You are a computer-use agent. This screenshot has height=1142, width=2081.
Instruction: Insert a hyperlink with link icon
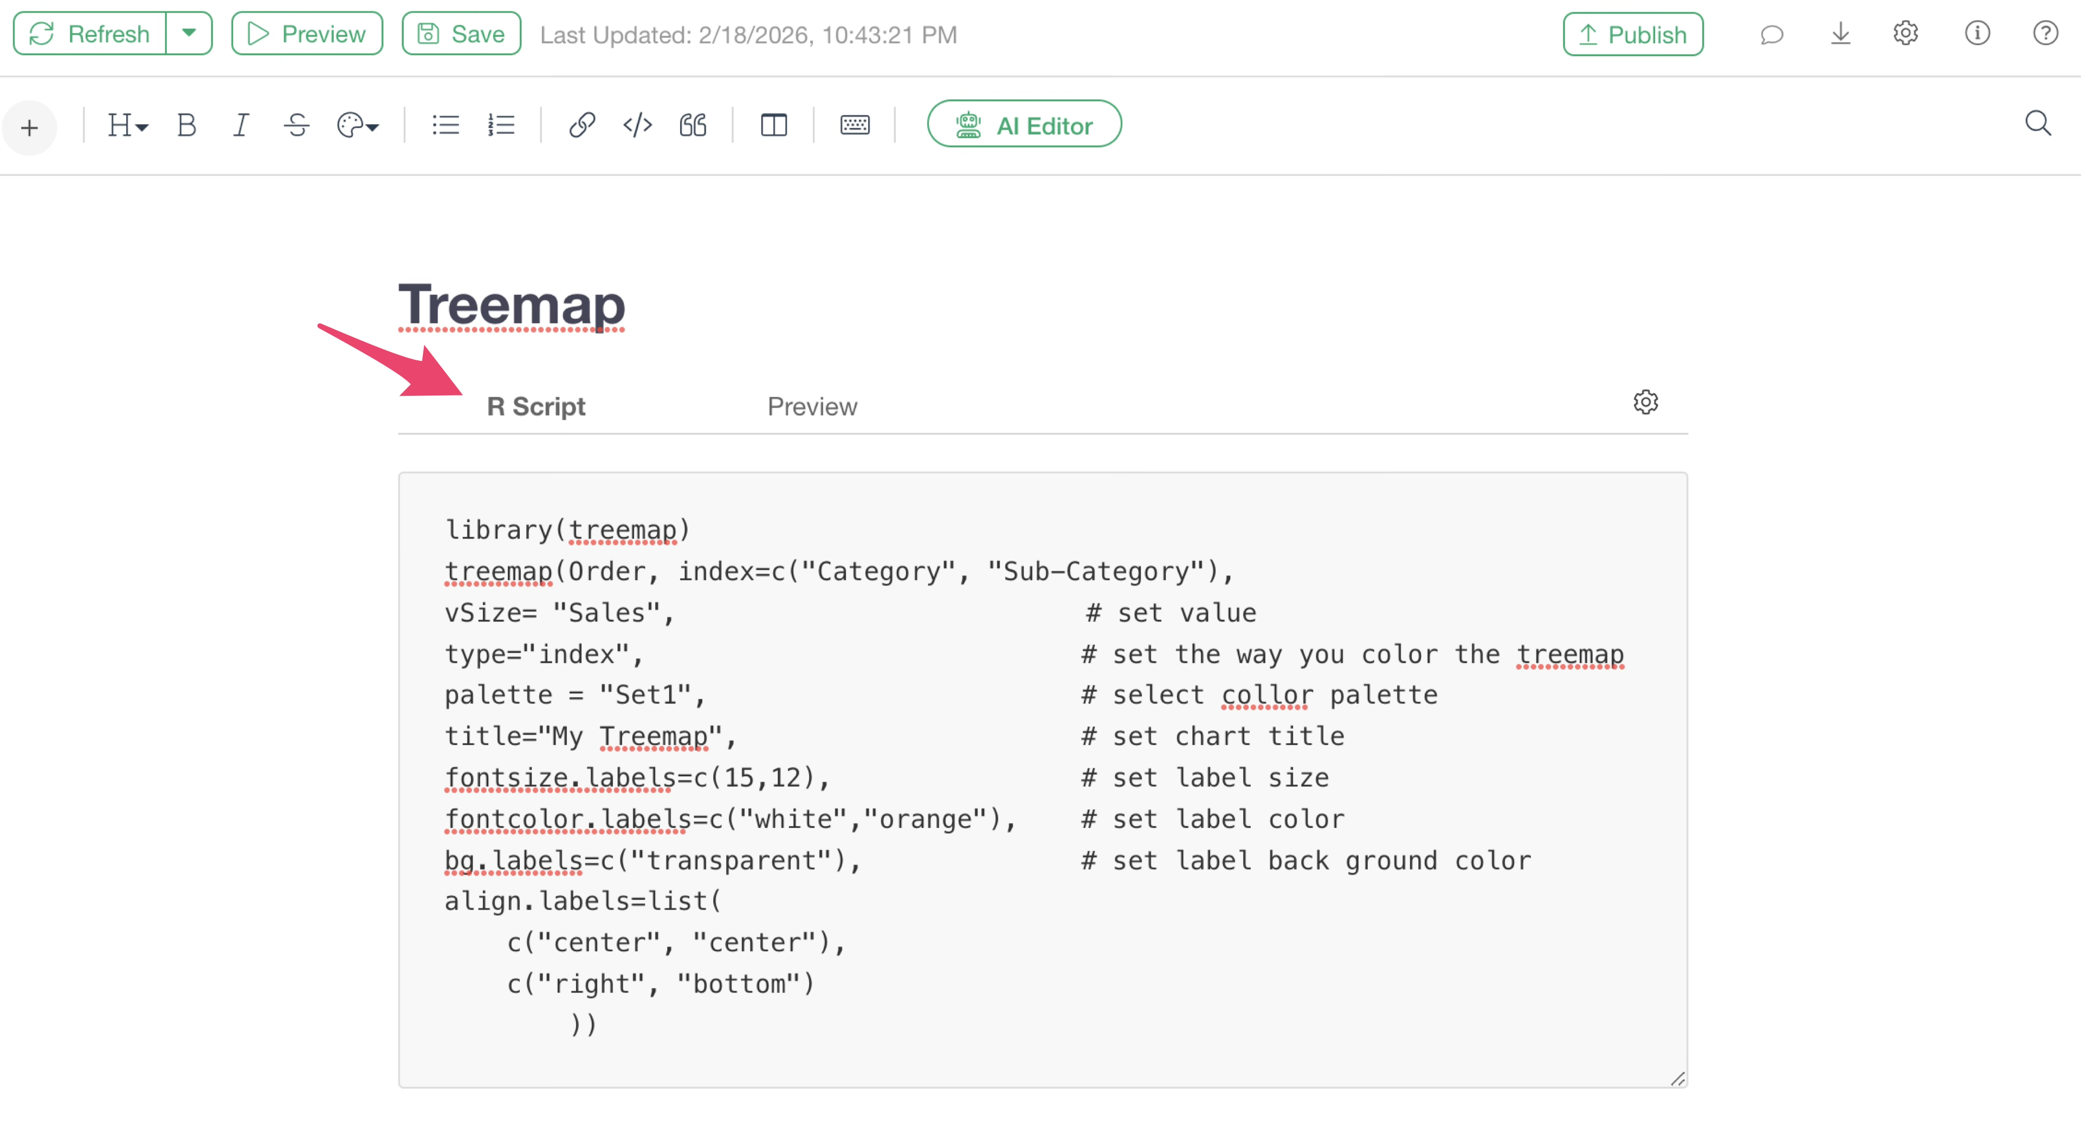tap(581, 125)
